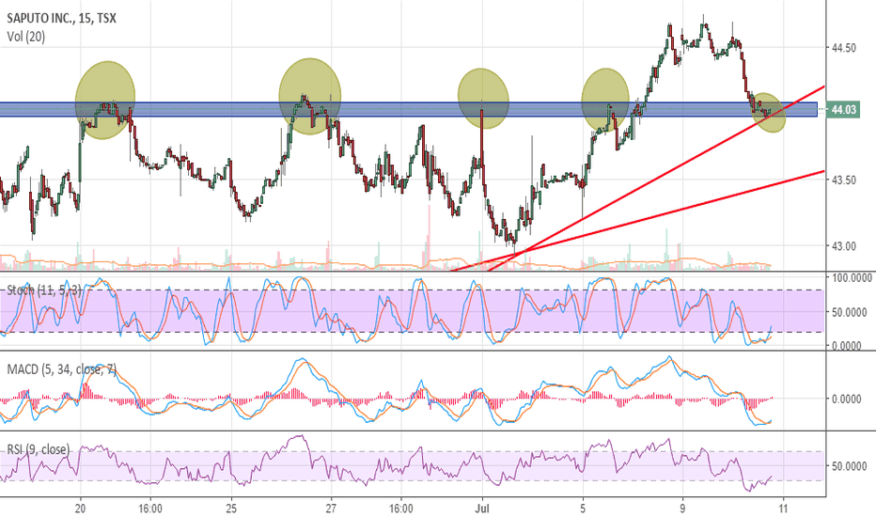
Task: Click the 44.50 price axis label
Action: pyautogui.click(x=844, y=48)
